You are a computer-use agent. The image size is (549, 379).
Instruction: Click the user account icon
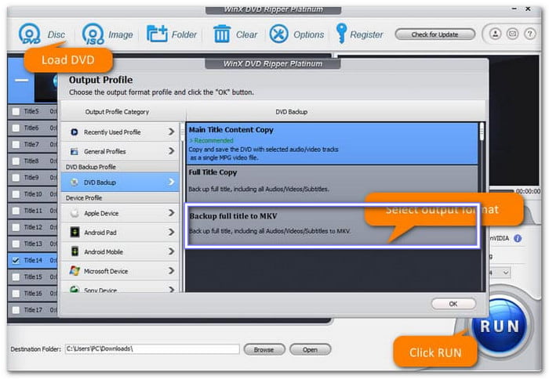click(496, 34)
